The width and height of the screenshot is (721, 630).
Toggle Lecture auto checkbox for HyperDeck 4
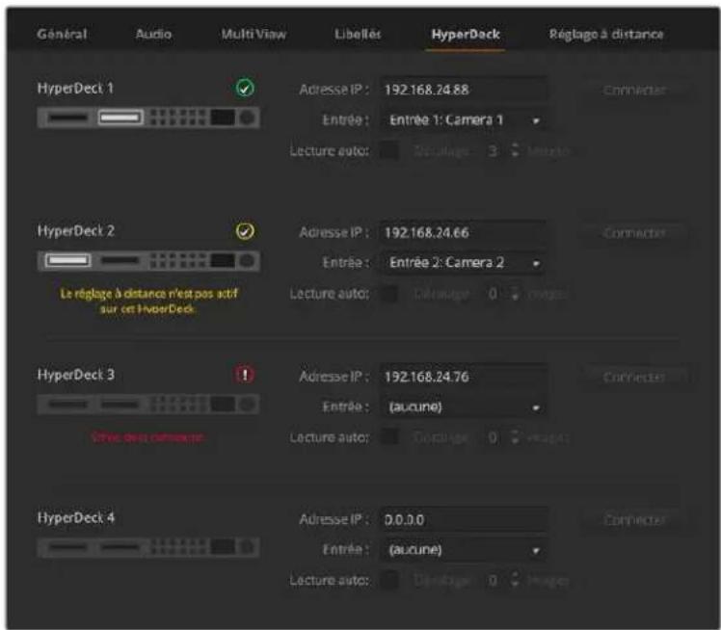(389, 580)
